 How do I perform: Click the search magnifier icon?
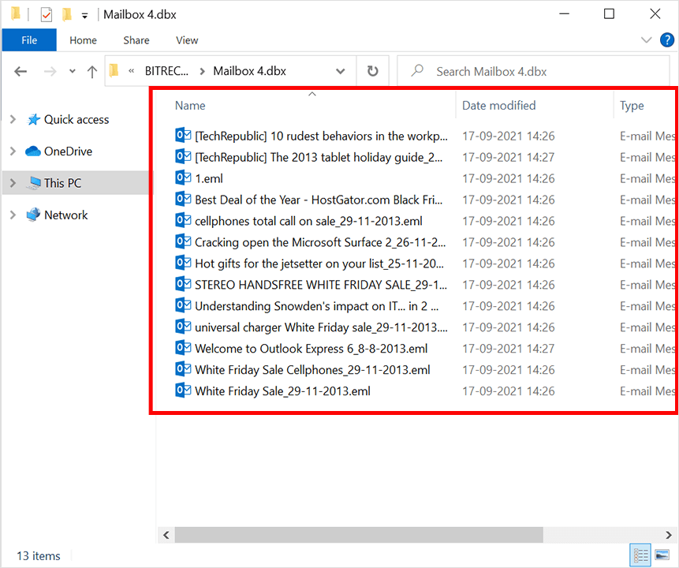pyautogui.click(x=416, y=70)
